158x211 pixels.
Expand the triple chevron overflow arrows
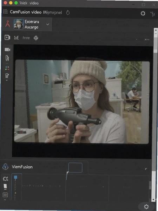click(147, 39)
